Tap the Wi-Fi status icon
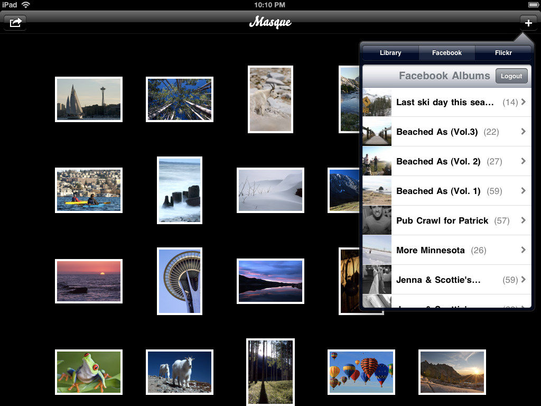The image size is (541, 406). [25, 5]
